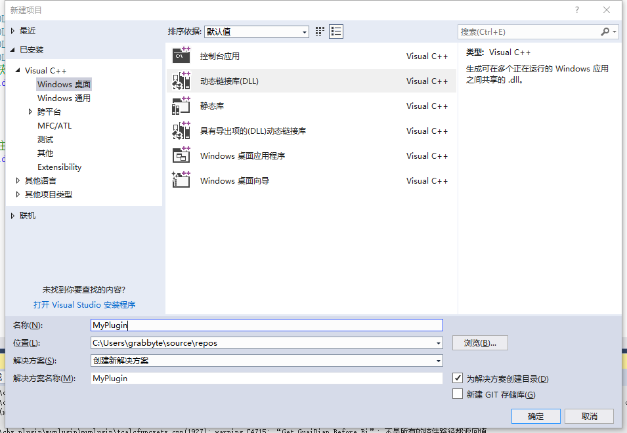Click the 联机 section label

tap(28, 216)
